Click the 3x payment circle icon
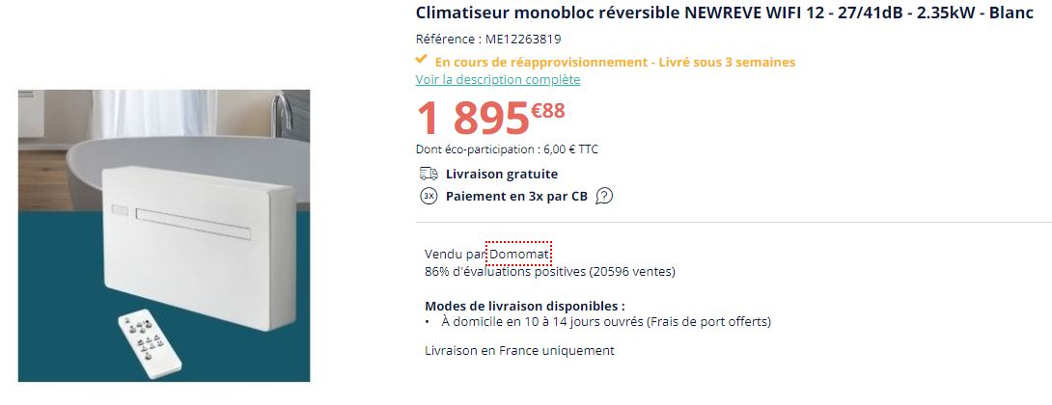This screenshot has height=405, width=1052. [429, 197]
